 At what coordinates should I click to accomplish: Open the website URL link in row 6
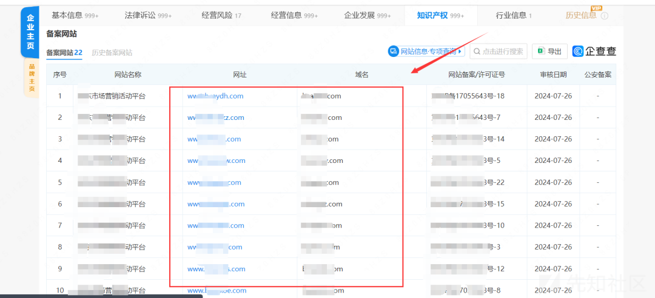216,204
